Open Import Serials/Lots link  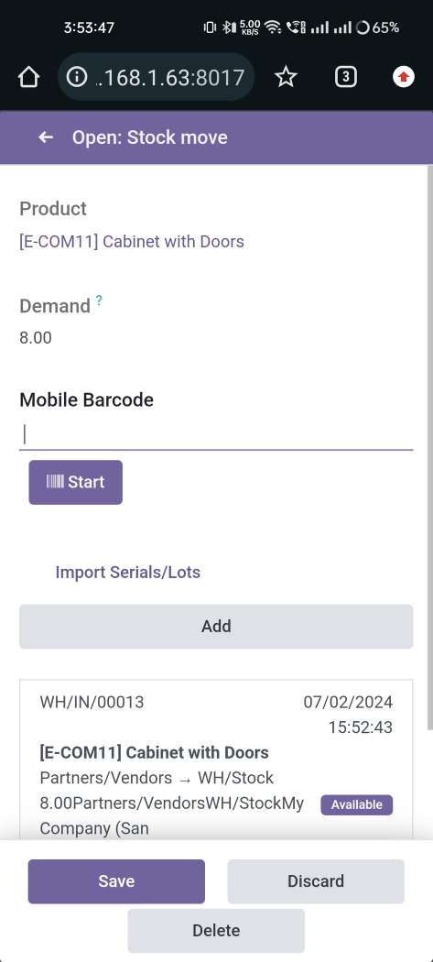[127, 573]
